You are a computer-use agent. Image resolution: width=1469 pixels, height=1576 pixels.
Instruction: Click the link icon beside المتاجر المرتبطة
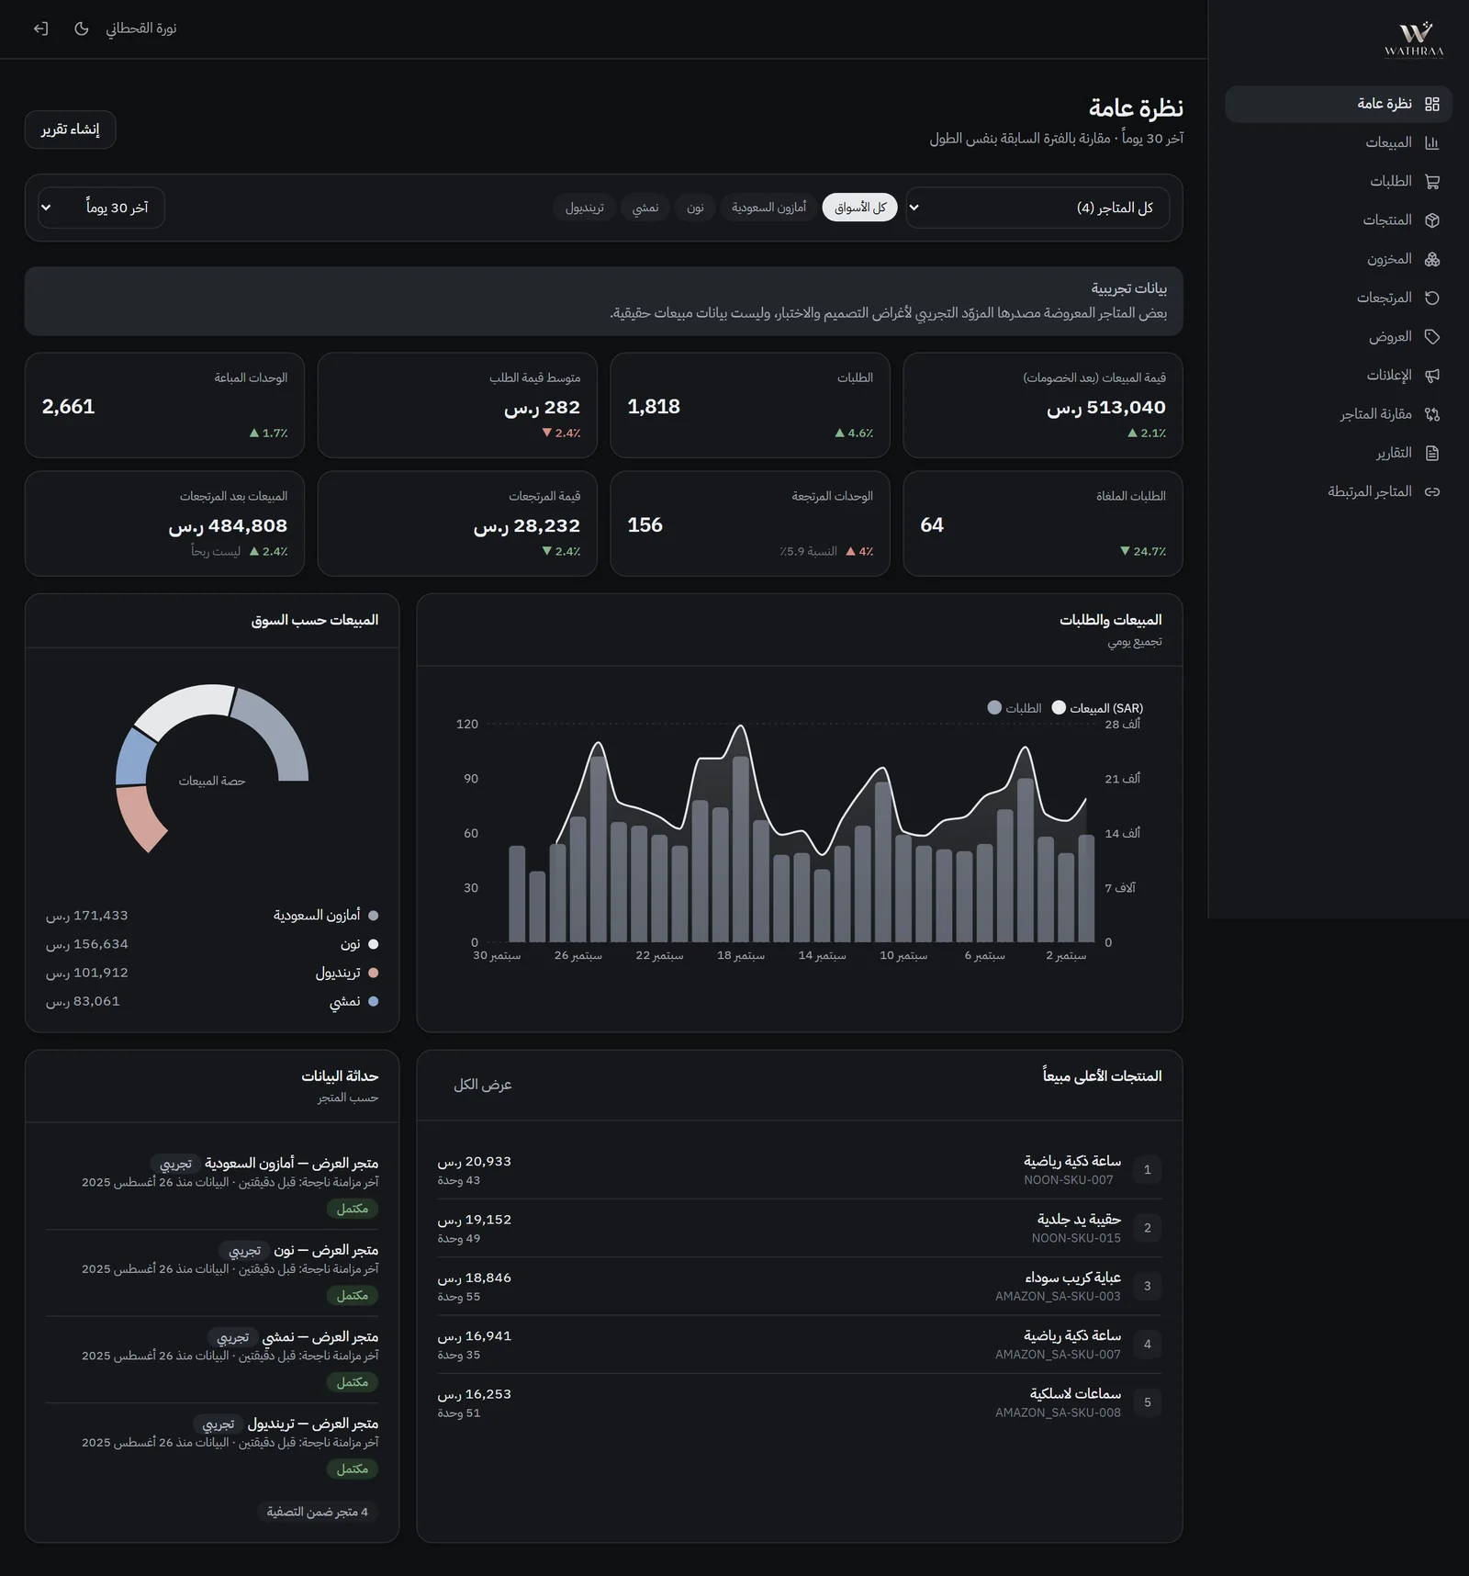click(x=1431, y=492)
